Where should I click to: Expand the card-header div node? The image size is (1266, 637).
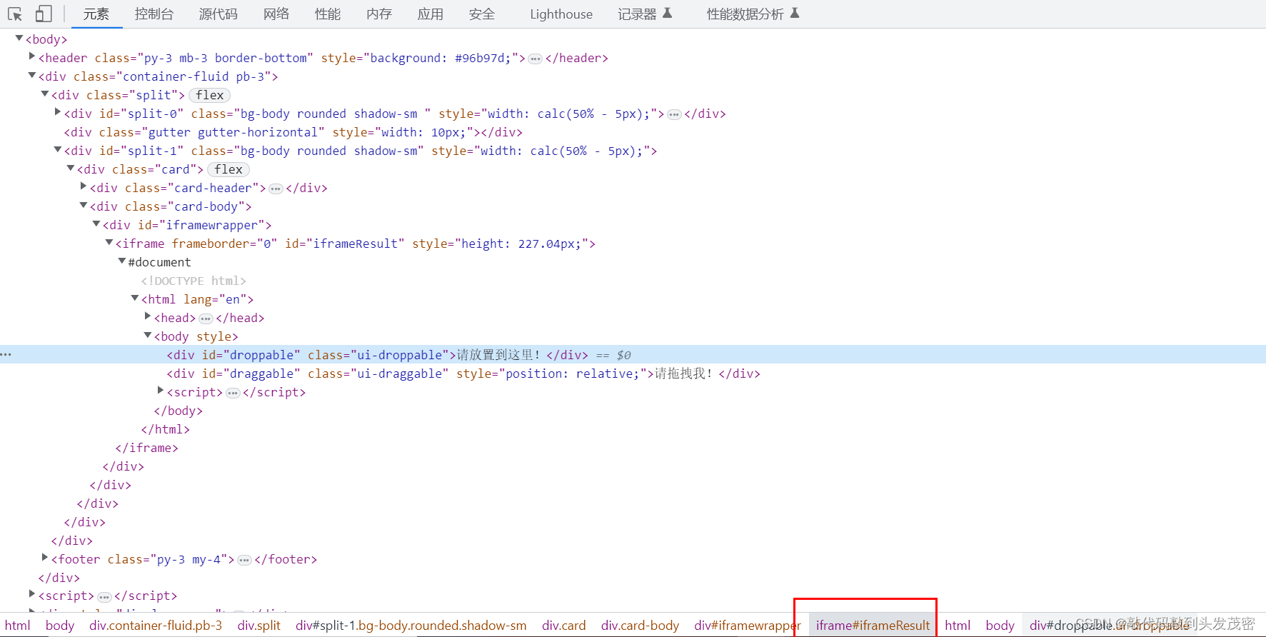(84, 186)
